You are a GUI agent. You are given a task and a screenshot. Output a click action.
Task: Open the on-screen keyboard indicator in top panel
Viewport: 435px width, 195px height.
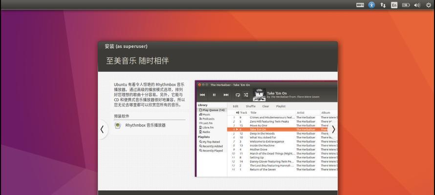coord(360,5)
